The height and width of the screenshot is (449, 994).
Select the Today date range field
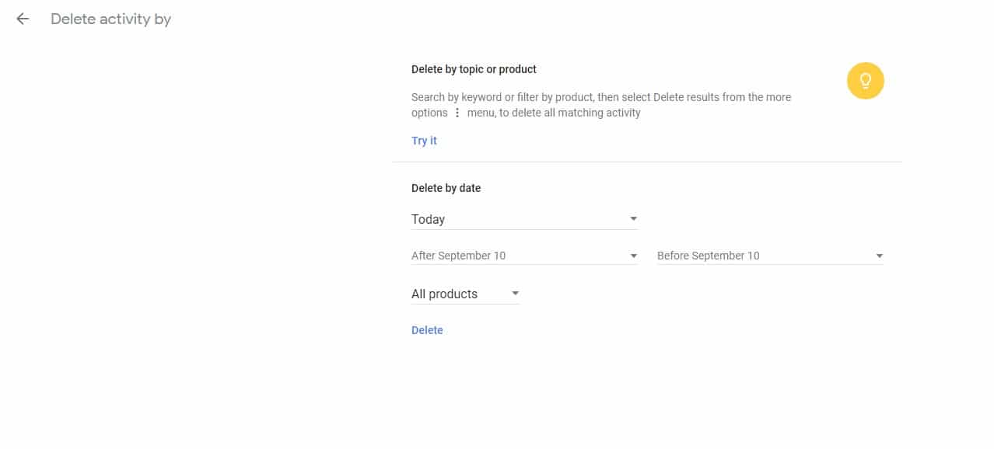click(513, 219)
